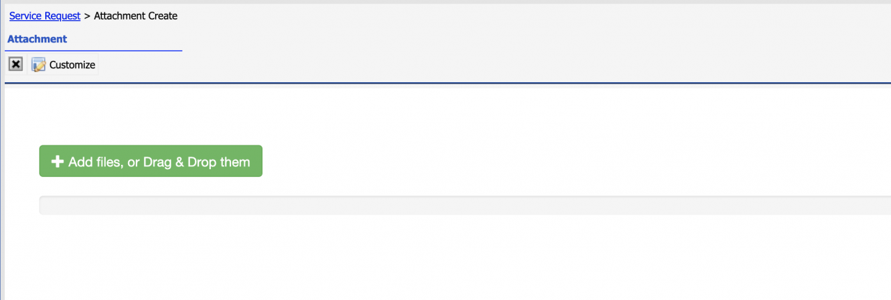This screenshot has width=891, height=300.
Task: Click the white plus icon on green button
Action: click(x=58, y=161)
